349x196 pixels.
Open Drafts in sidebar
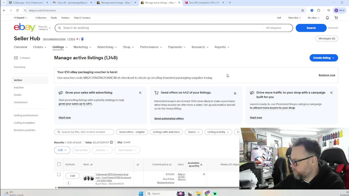tap(17, 95)
